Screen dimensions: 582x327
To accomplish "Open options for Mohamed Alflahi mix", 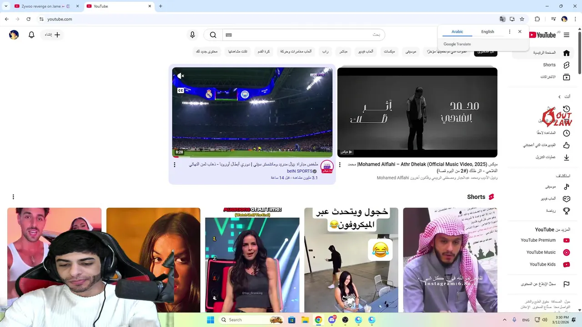I will click(340, 165).
